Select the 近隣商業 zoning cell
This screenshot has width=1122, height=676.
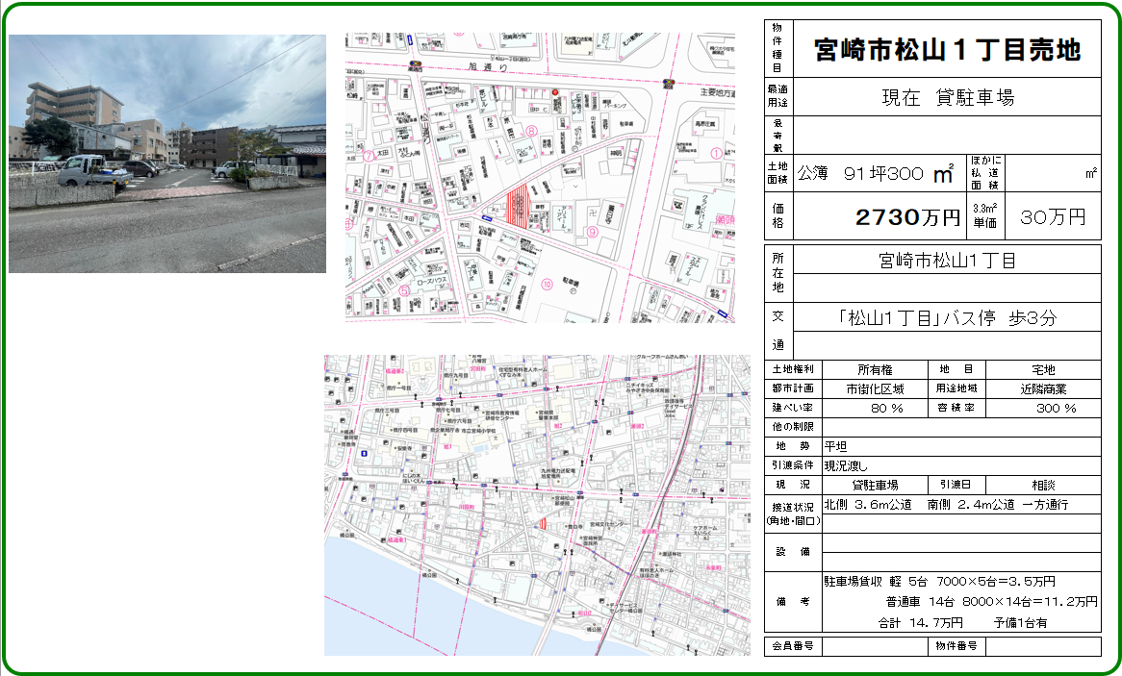(x=1043, y=388)
